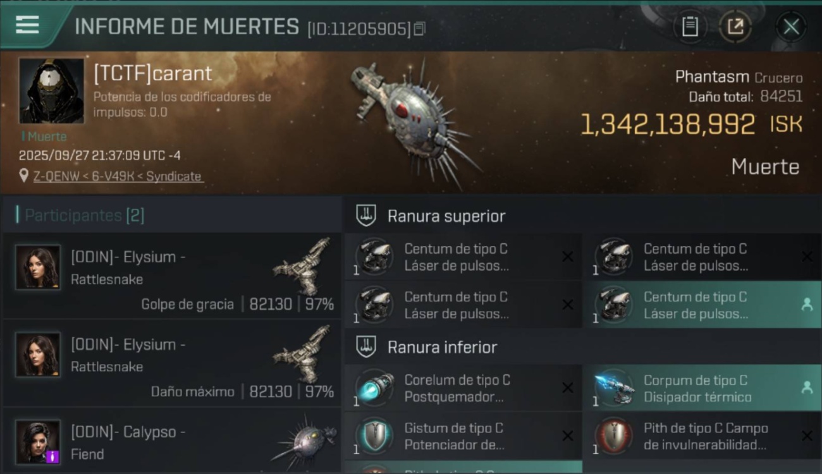This screenshot has height=474, width=822.
Task: View the Phantasm ship image
Action: click(414, 121)
